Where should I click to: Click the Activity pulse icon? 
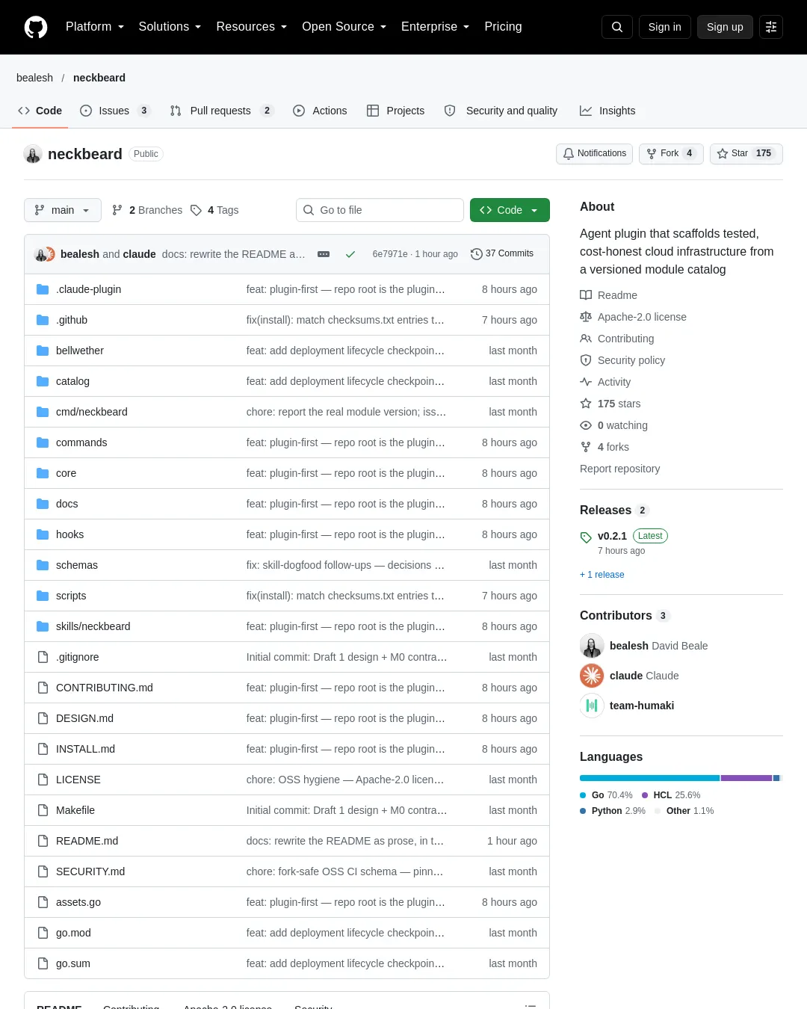coord(586,382)
